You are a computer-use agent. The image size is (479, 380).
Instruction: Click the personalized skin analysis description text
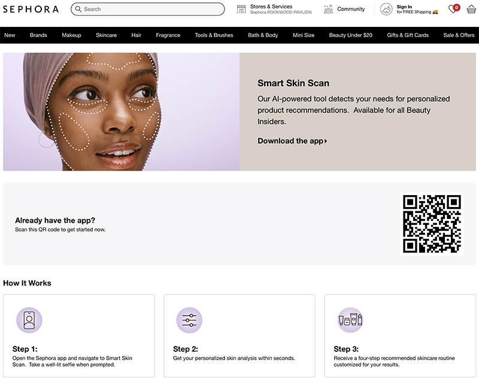234,358
